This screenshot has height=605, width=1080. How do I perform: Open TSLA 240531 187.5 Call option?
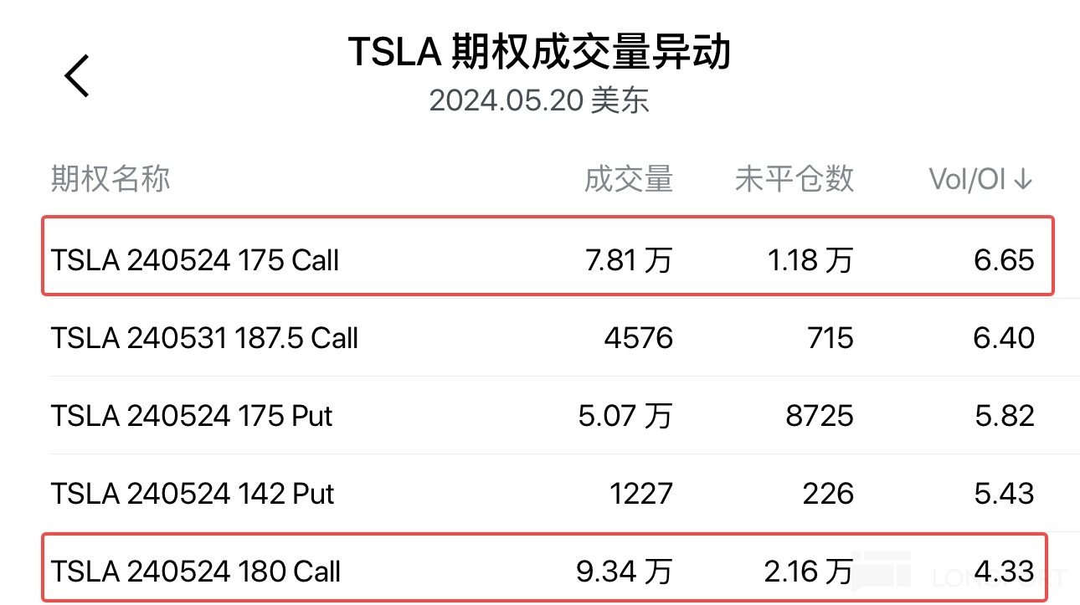pos(204,338)
